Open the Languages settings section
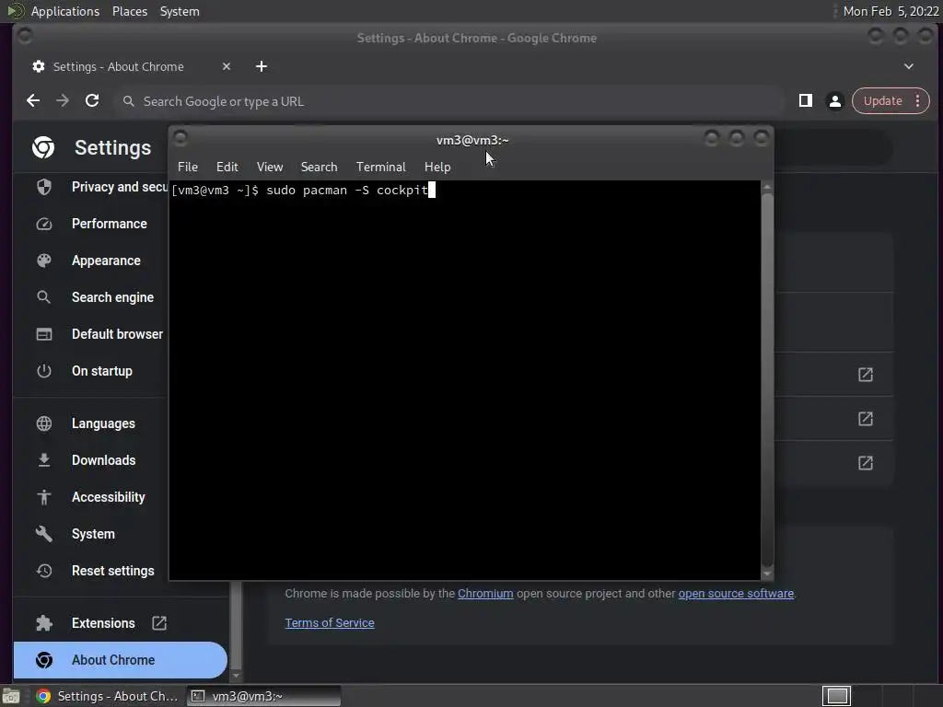Viewport: 943px width, 707px height. (103, 423)
